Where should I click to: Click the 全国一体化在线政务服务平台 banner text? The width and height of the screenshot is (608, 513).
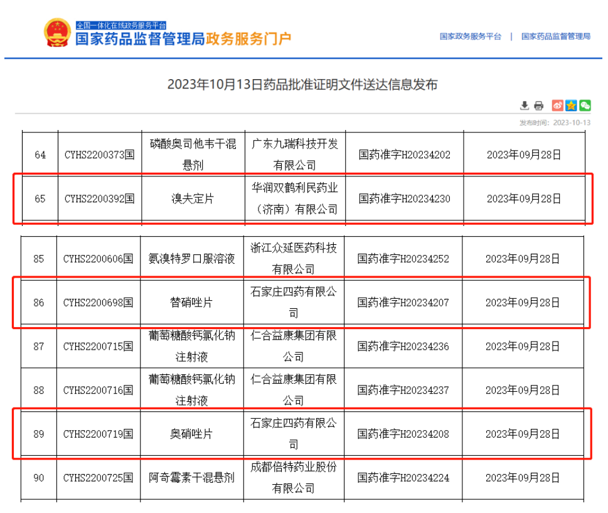[x=120, y=25]
